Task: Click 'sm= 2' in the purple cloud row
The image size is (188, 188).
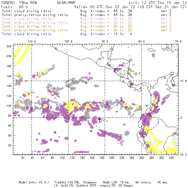Action: pos(166,19)
